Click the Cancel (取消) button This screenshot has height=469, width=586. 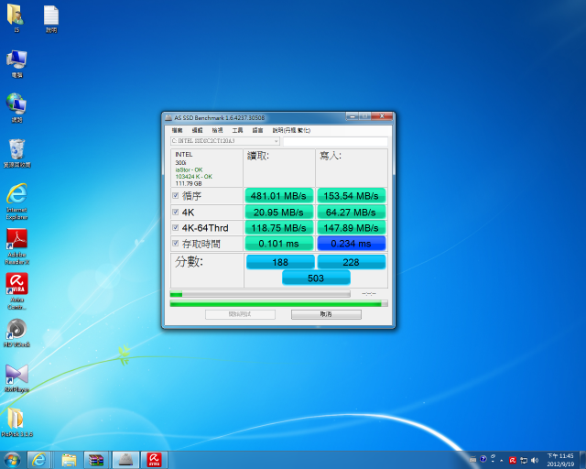click(x=326, y=314)
